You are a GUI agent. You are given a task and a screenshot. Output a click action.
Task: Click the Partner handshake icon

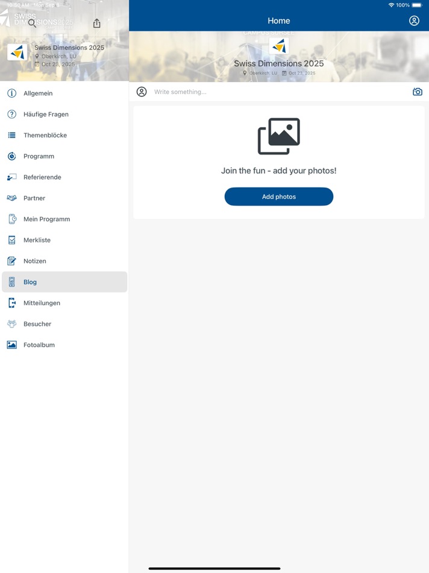11,198
